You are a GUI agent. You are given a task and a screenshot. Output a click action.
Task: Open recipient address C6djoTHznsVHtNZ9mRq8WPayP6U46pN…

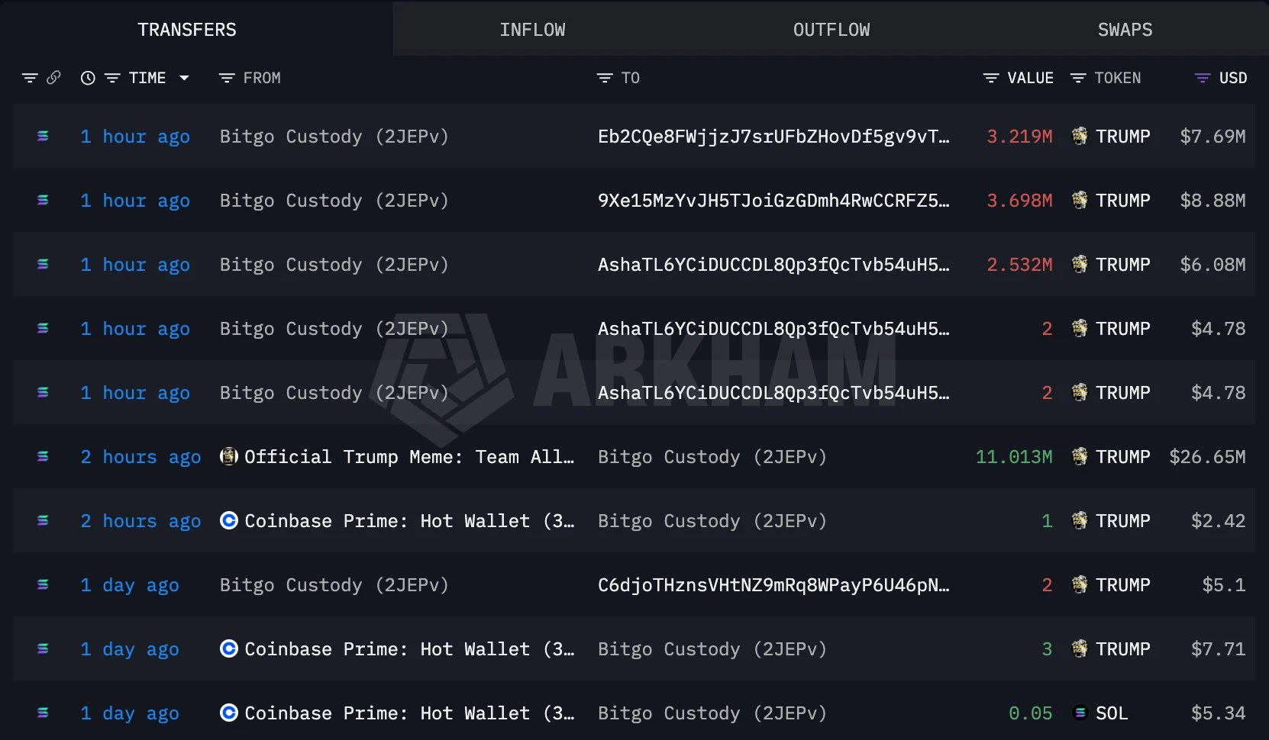pyautogui.click(x=773, y=585)
